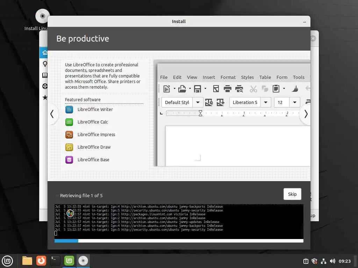Image resolution: width=358 pixels, height=268 pixels.
Task: Open the View menu in preview
Action: 192,77
